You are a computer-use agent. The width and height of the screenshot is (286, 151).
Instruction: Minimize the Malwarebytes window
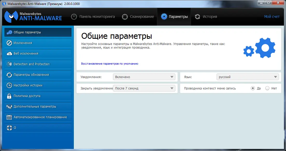tap(262, 3)
